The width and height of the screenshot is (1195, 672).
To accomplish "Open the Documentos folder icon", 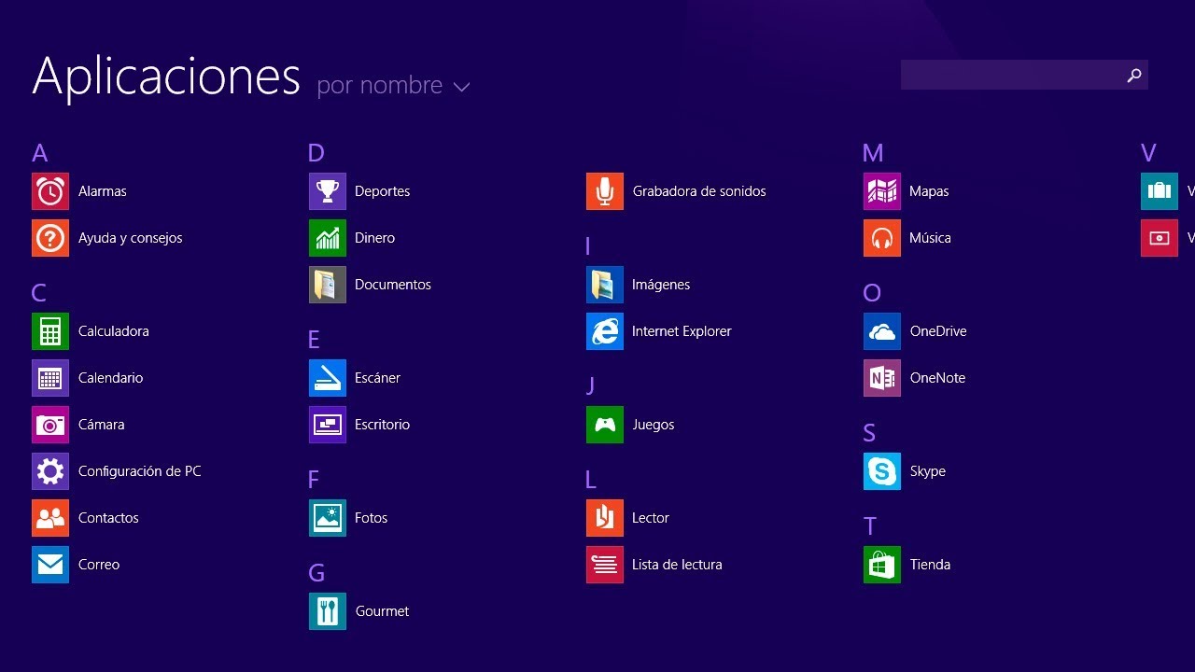I will pyautogui.click(x=328, y=285).
